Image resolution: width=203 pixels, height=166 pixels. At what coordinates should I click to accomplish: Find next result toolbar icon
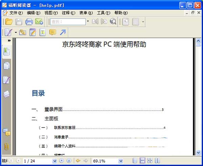tap(104, 22)
